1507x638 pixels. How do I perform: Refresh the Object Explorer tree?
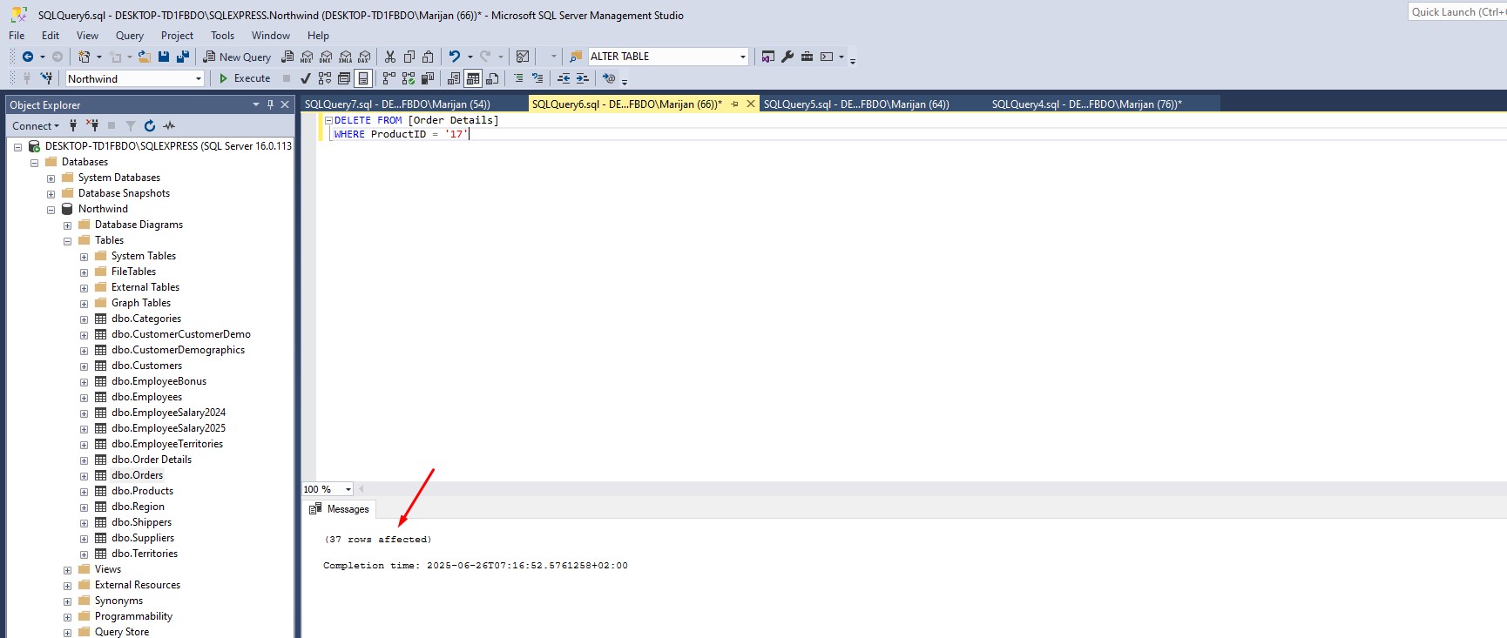[x=150, y=125]
